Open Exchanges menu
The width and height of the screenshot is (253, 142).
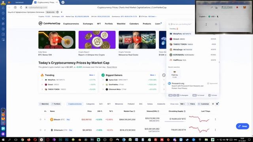88,24
